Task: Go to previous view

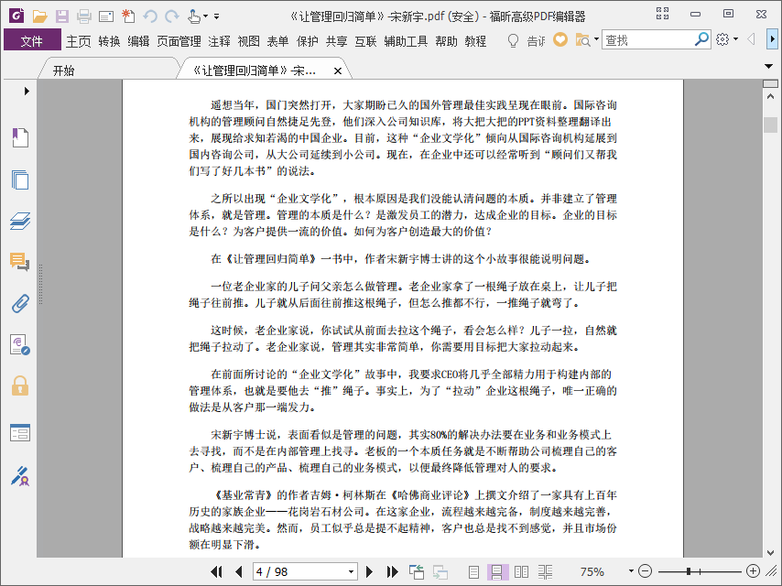Action: pos(416,571)
